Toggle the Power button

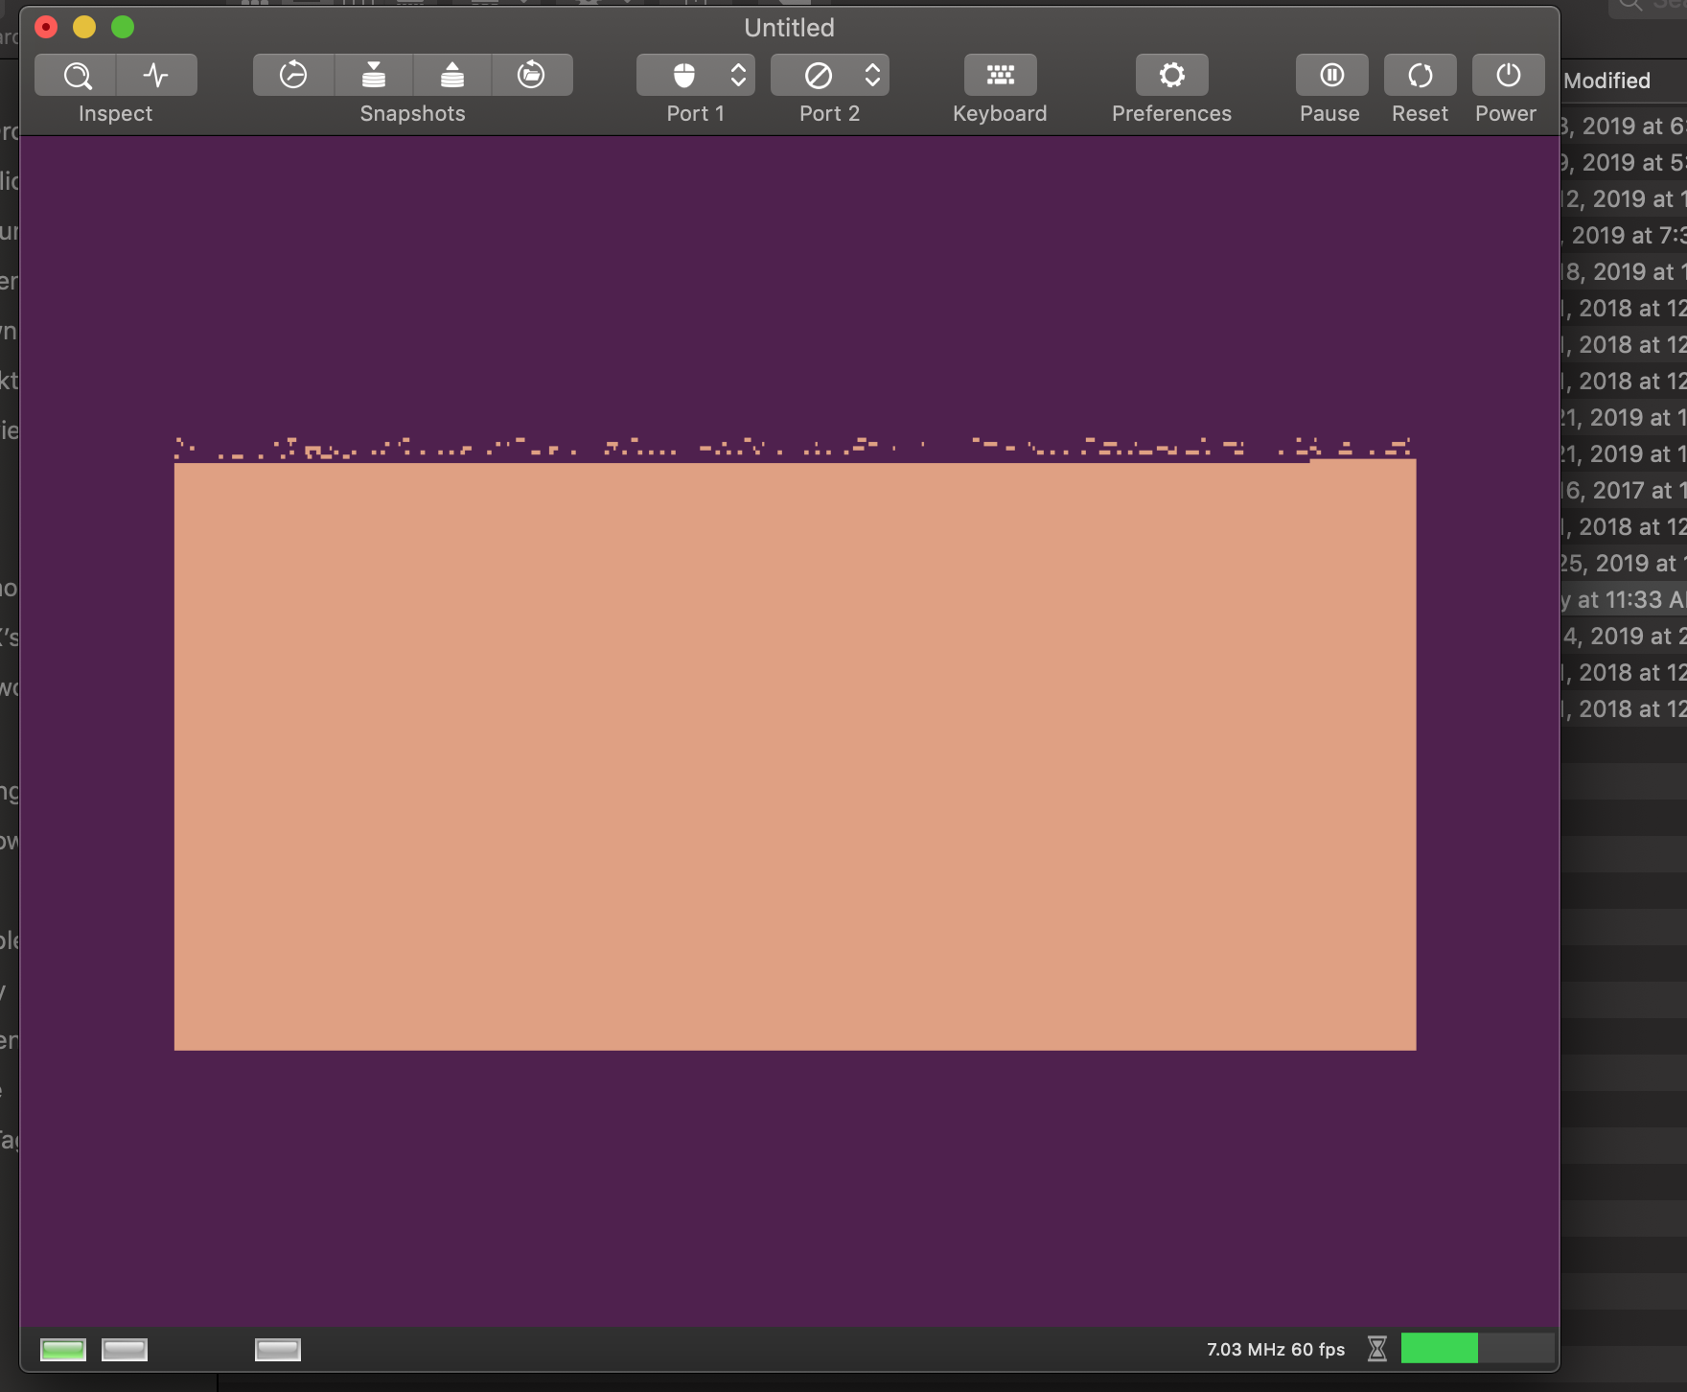point(1509,75)
